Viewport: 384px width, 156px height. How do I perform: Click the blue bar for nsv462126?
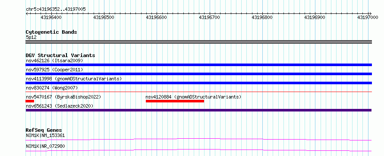pos(199,65)
